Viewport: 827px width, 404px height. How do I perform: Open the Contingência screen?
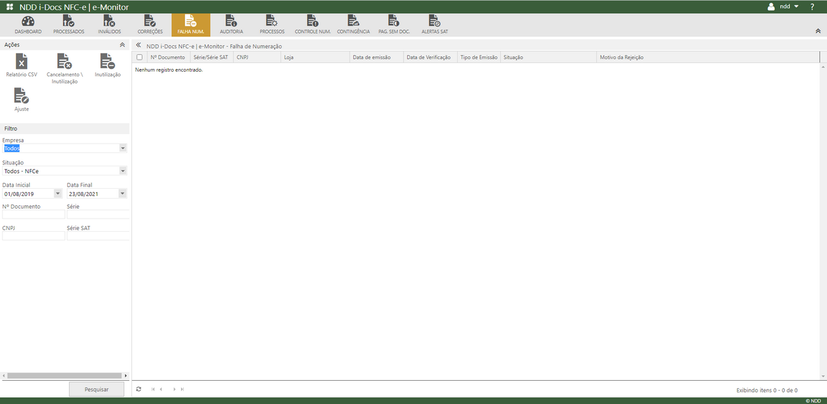pyautogui.click(x=352, y=24)
